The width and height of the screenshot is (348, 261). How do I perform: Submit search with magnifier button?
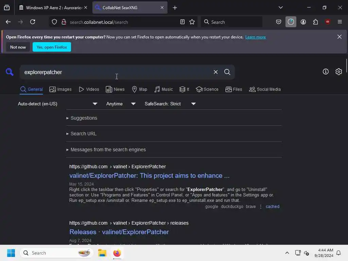pos(227,72)
